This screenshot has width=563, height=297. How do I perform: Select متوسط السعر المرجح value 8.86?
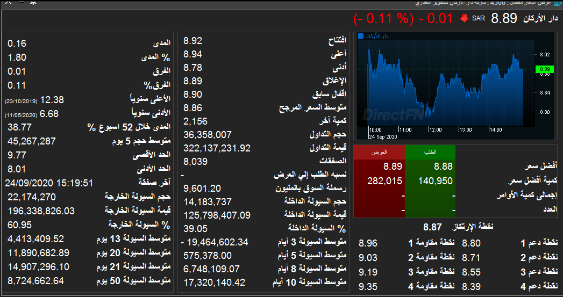(193, 107)
